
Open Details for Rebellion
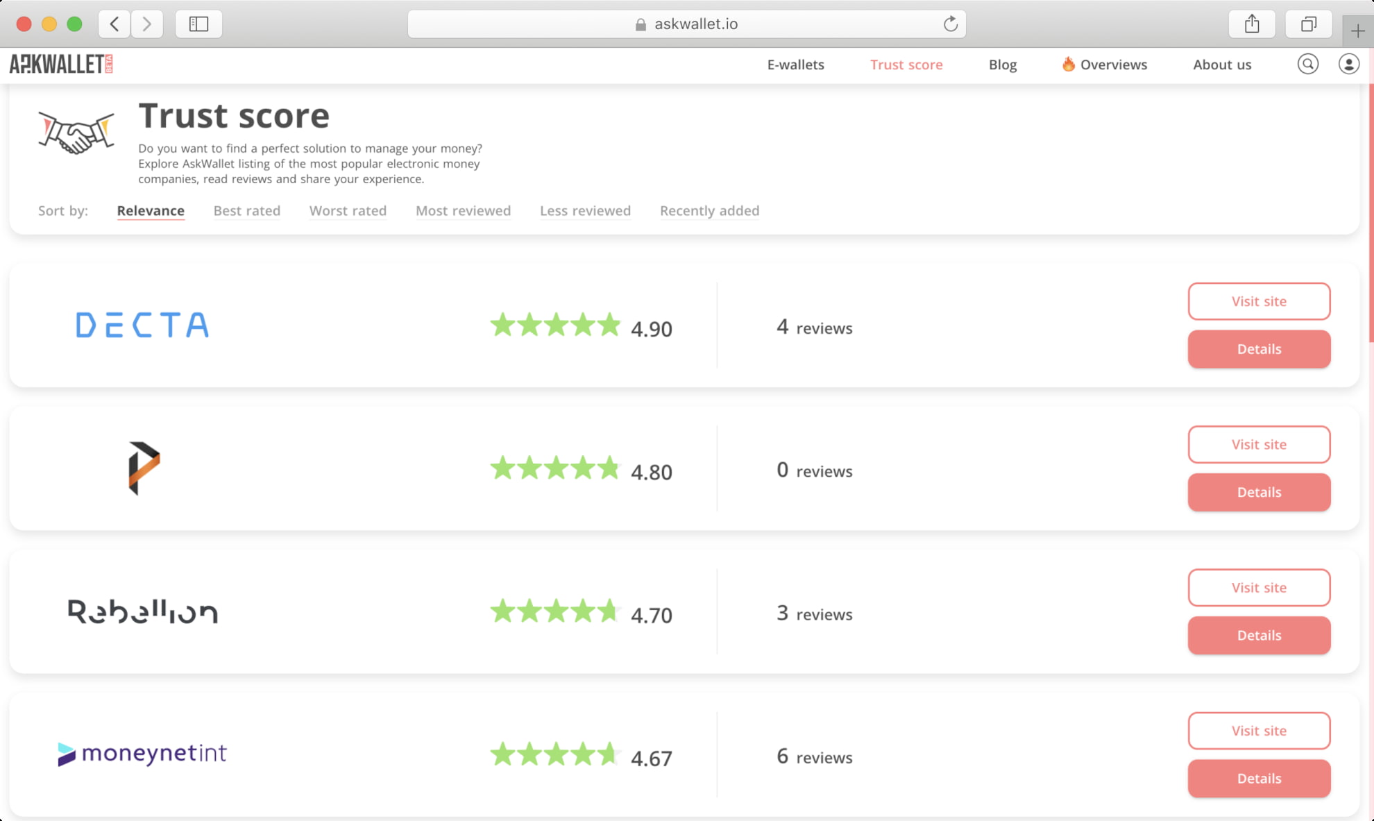point(1259,635)
